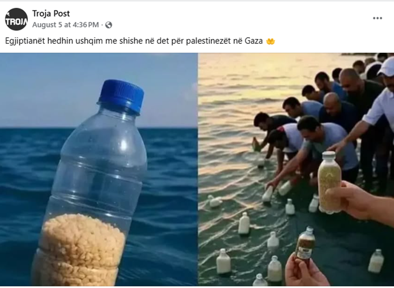Click the globe public audience icon
Screen dimensions: 394x288
coord(109,25)
